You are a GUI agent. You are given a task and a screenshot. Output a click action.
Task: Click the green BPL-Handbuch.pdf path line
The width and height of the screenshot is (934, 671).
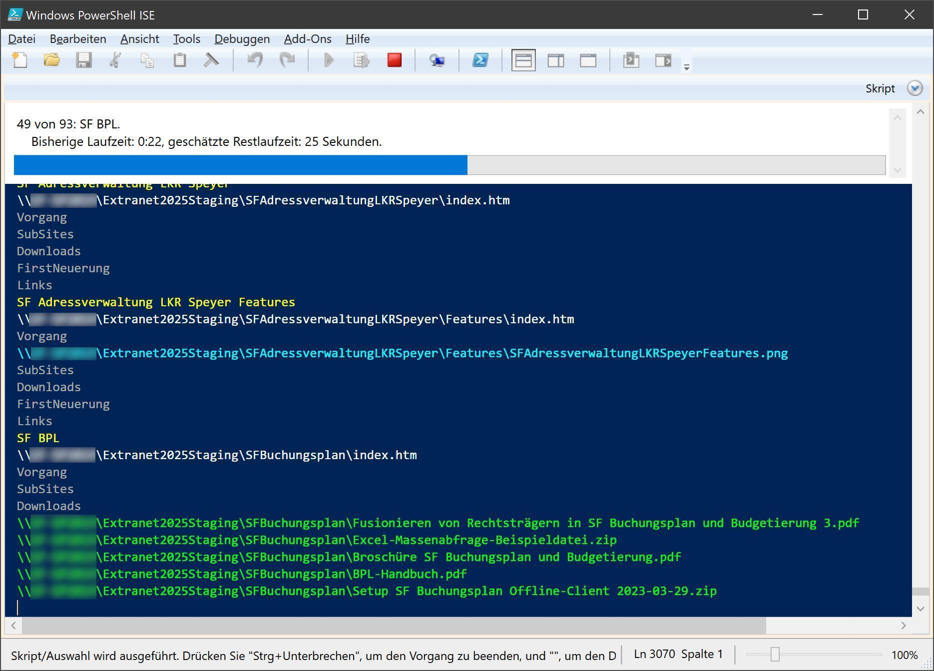(x=242, y=574)
